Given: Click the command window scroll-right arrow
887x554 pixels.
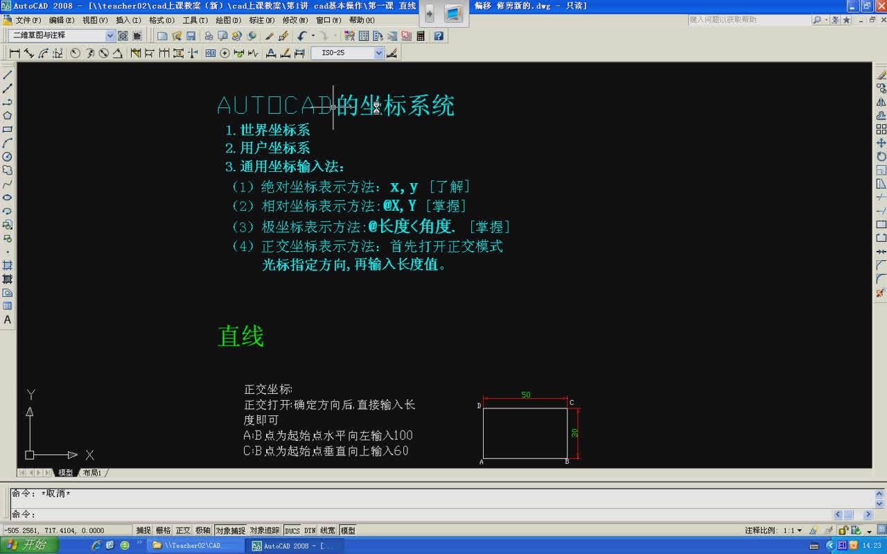Looking at the screenshot, I should click(868, 514).
